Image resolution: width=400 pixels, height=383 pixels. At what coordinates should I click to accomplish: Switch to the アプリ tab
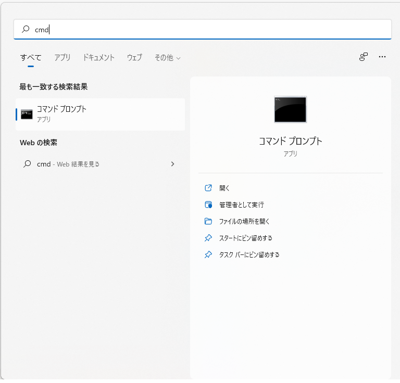[x=63, y=58]
